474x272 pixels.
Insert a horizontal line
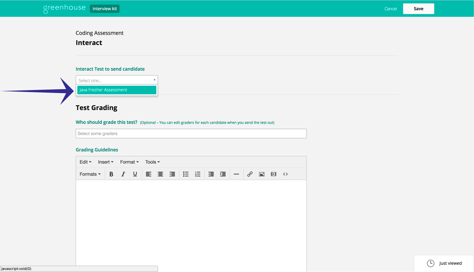[236, 174]
